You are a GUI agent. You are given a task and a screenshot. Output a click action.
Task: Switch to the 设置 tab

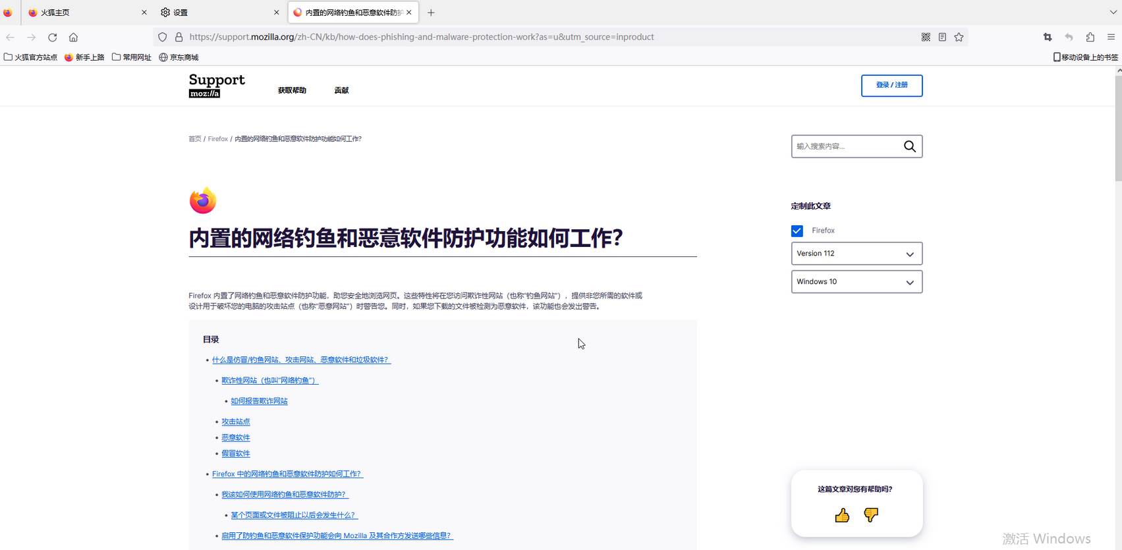[220, 13]
